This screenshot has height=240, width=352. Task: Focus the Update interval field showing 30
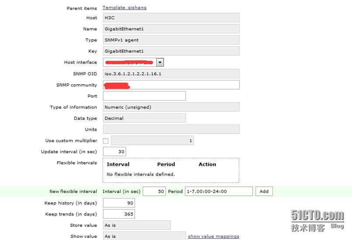(114, 151)
